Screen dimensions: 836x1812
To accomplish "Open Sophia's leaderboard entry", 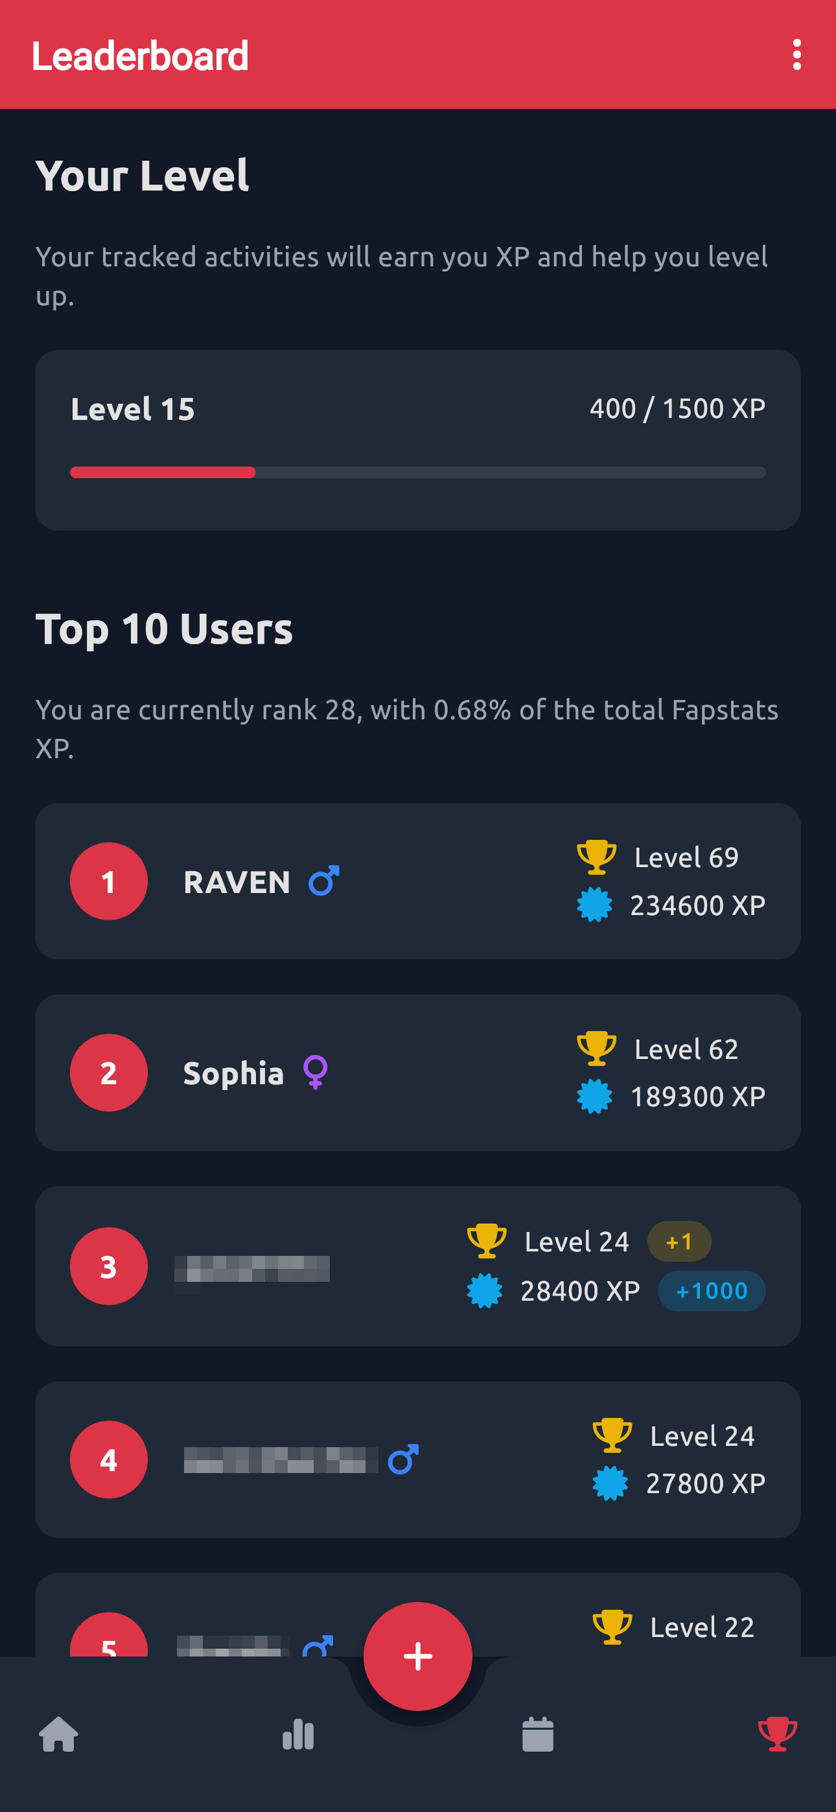I will (x=233, y=1073).
